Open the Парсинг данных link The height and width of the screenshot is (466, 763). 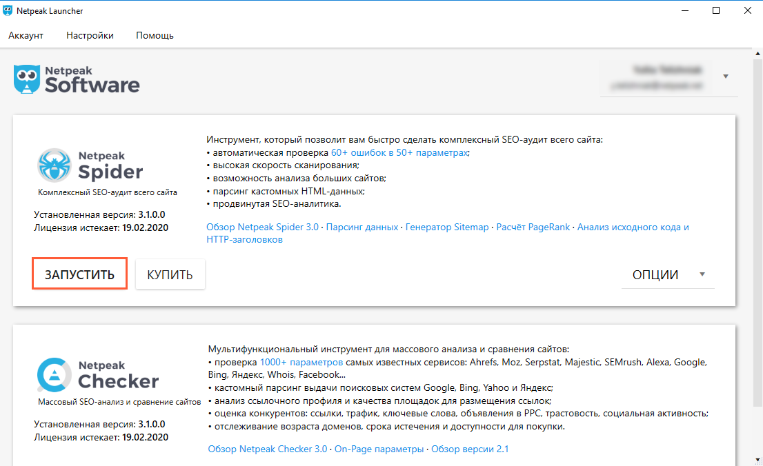(x=362, y=227)
